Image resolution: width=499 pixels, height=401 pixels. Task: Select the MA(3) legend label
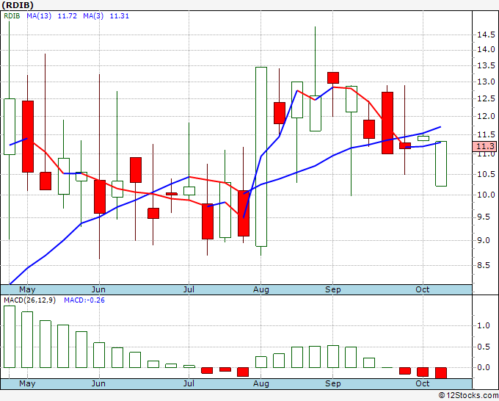click(x=93, y=16)
